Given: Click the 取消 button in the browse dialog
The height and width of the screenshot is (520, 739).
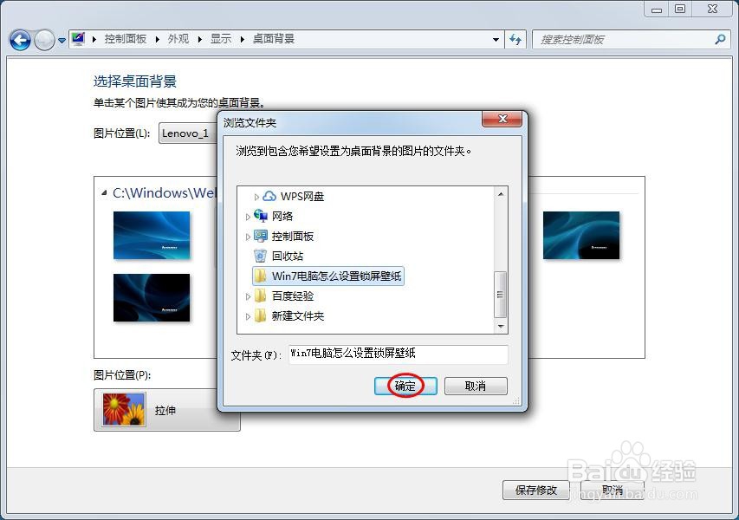Looking at the screenshot, I should 476,386.
